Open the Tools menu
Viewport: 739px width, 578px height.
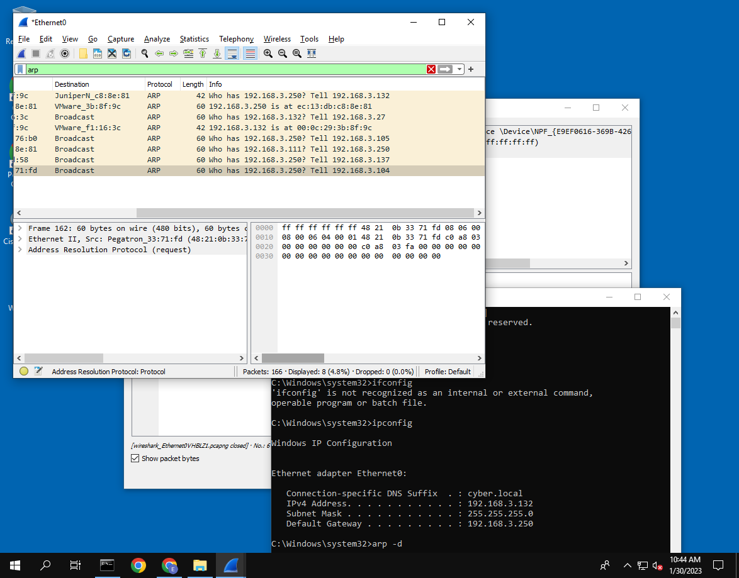[309, 39]
